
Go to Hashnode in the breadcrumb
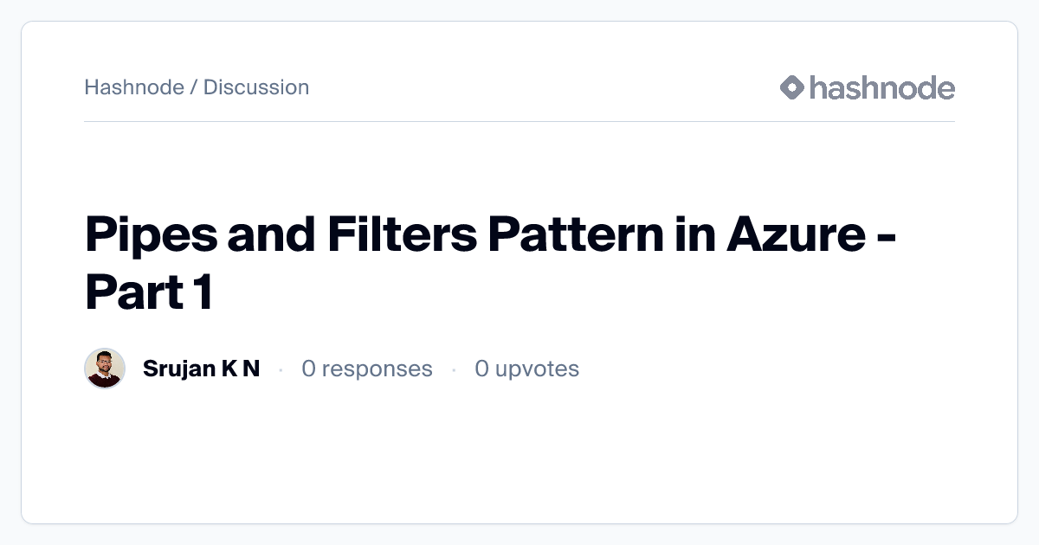click(134, 87)
